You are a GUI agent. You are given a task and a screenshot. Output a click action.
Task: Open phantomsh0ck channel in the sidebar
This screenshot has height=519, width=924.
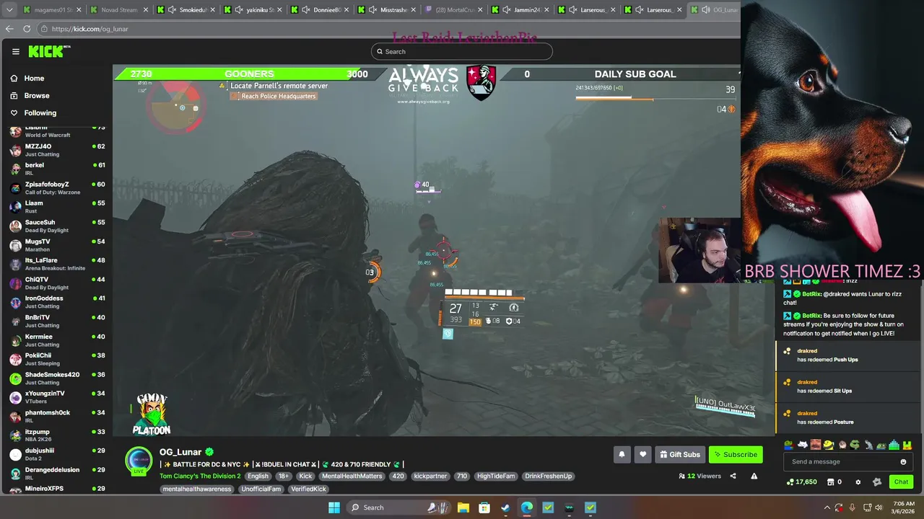click(x=56, y=416)
